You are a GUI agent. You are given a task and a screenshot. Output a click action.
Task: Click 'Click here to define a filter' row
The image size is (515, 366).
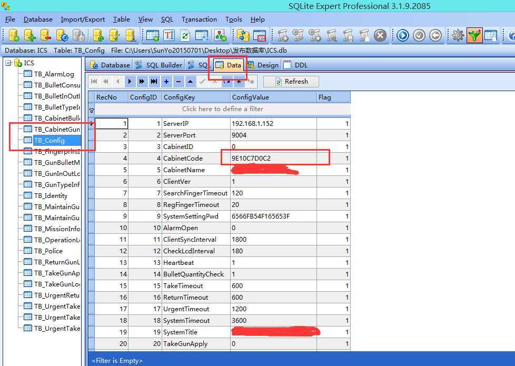pos(222,109)
